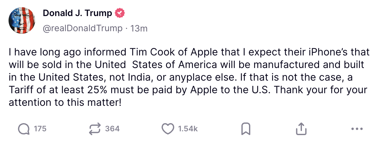Open the three-dot more options menu
The width and height of the screenshot is (377, 148).
click(357, 129)
